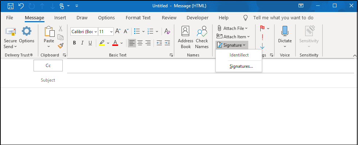The width and height of the screenshot is (358, 145).
Task: Collapse the Signature dropdown button
Action: tap(232, 45)
